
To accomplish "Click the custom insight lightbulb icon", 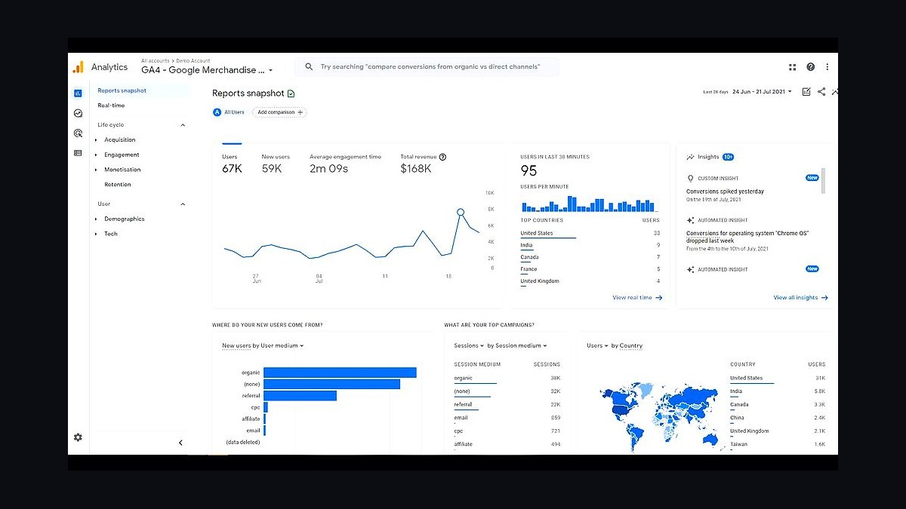I will click(x=690, y=179).
